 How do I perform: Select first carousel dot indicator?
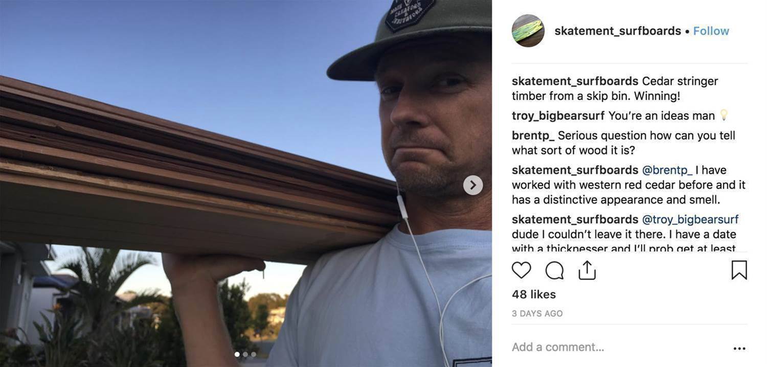[x=237, y=354]
